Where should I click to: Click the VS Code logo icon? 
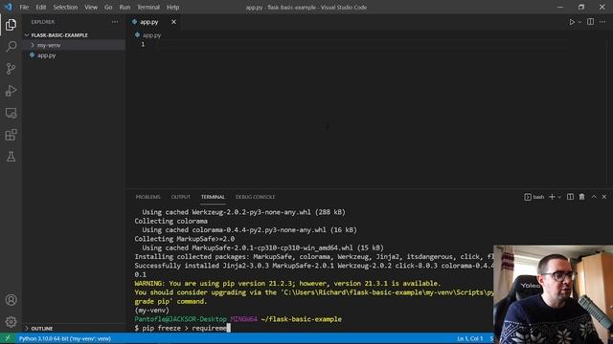[x=9, y=7]
